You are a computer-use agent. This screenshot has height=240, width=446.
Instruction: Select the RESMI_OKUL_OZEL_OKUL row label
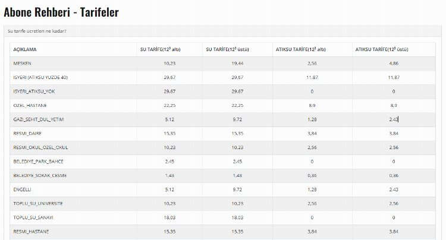tap(40, 147)
